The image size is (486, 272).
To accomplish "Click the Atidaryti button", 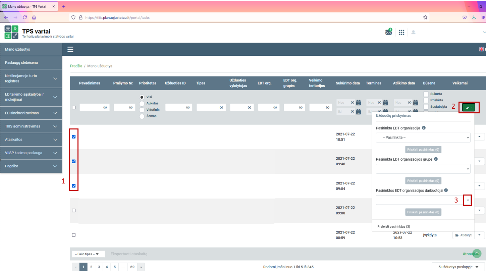I will click(464, 235).
